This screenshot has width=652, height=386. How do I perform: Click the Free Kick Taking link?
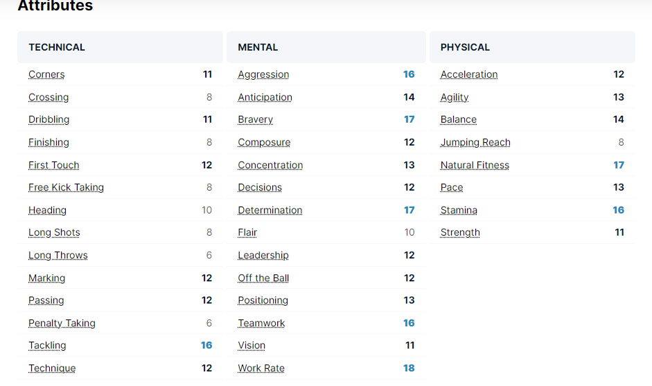(x=66, y=188)
